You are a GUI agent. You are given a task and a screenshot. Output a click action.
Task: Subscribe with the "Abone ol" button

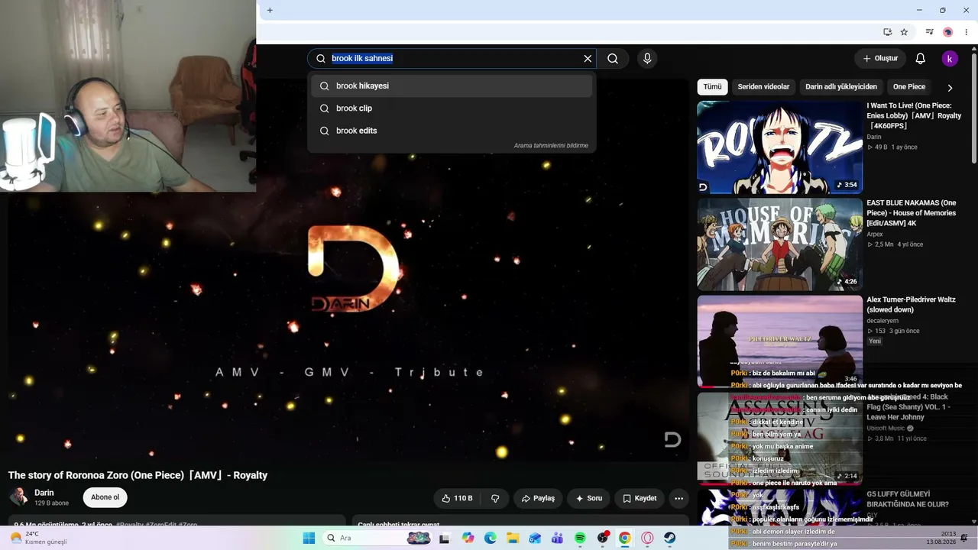click(x=105, y=497)
